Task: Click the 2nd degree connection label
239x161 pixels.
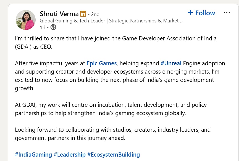Action: [95, 14]
